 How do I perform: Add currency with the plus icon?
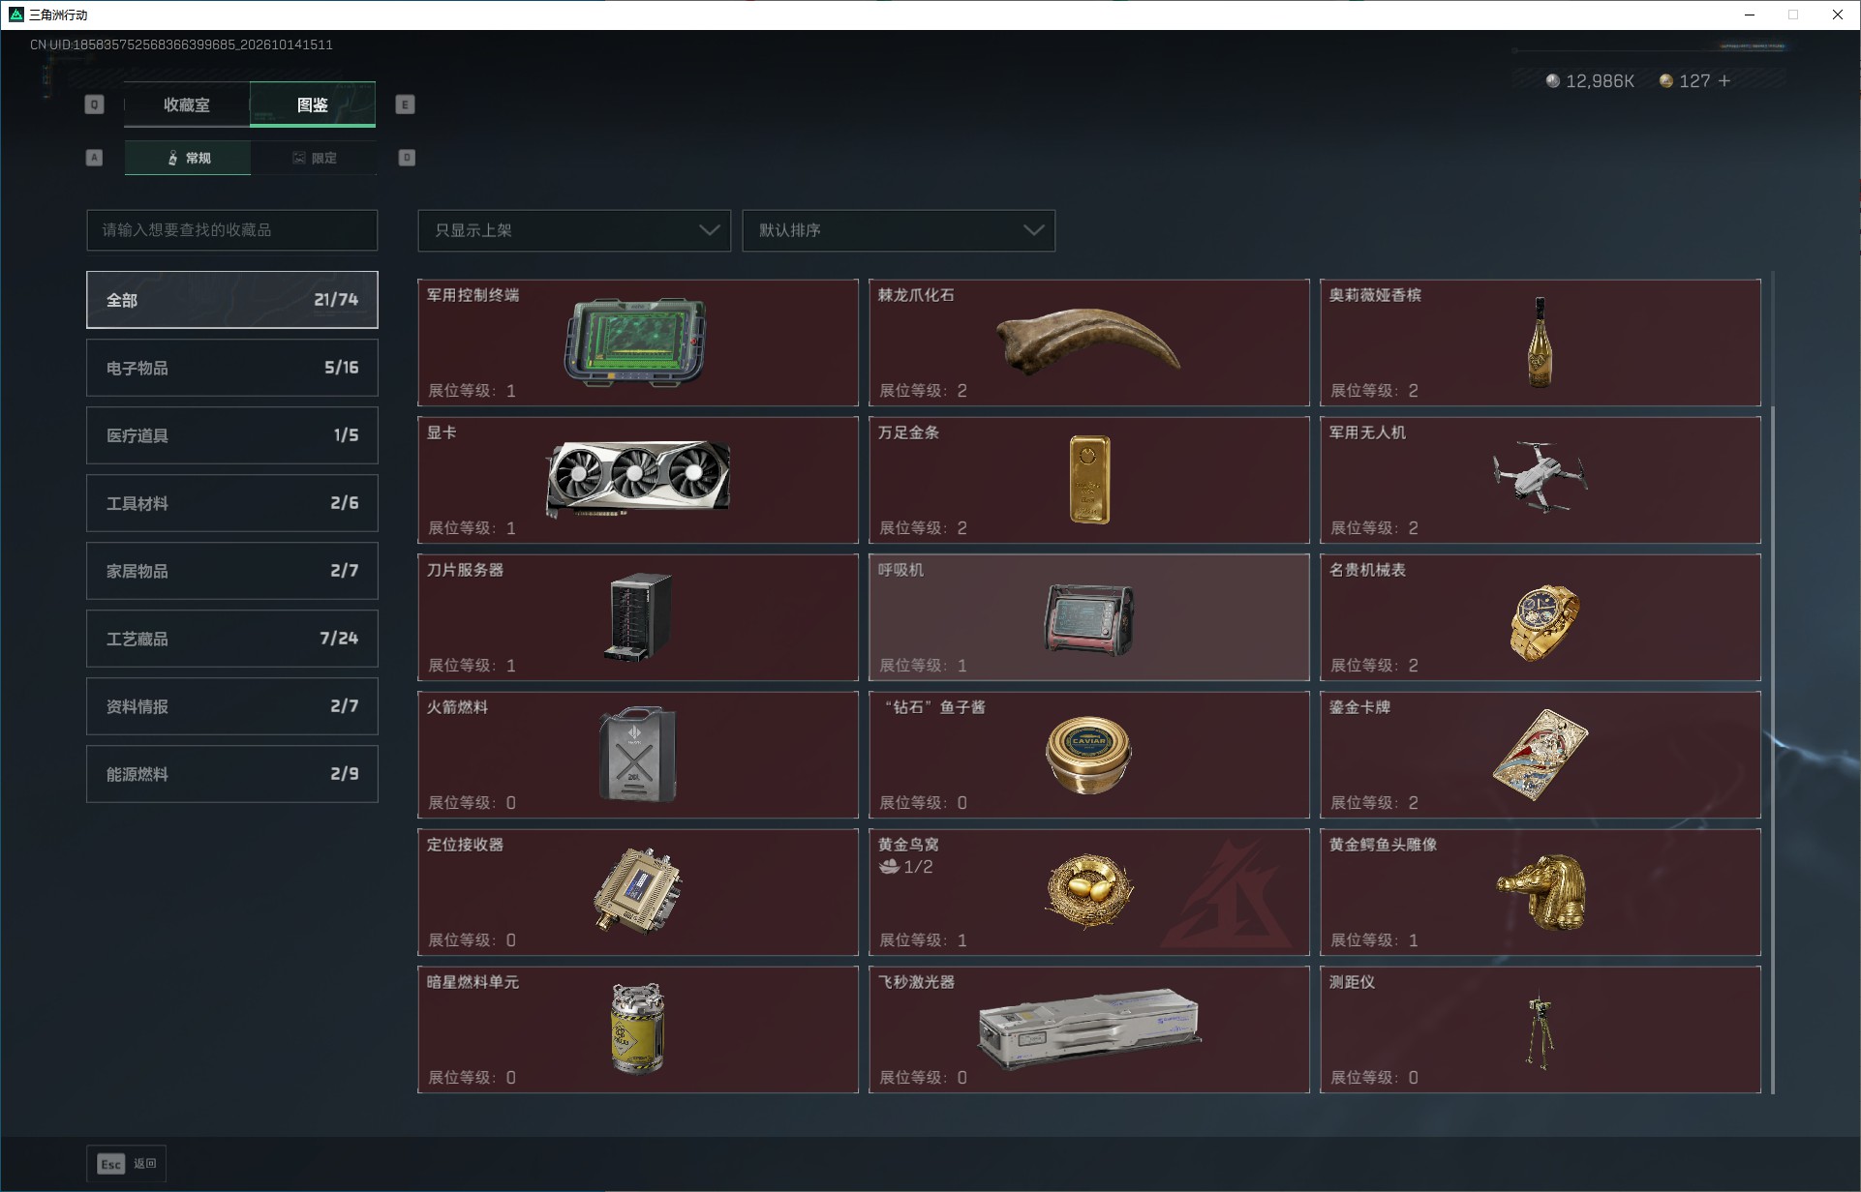pos(1724,81)
